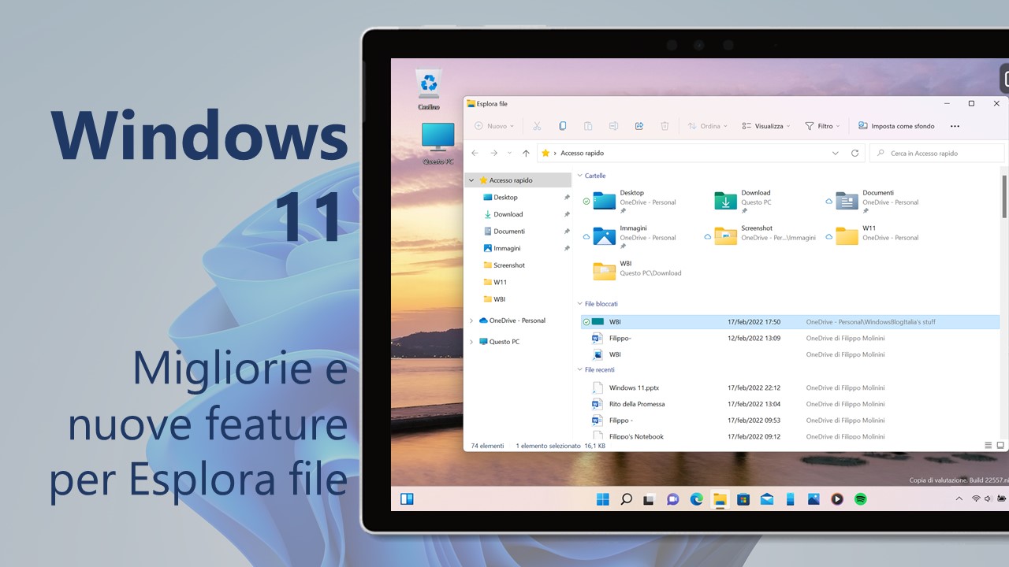
Task: Collapse the File recenti section
Action: (580, 369)
